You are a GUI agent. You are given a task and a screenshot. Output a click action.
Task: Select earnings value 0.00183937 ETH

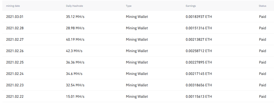tap(199, 17)
